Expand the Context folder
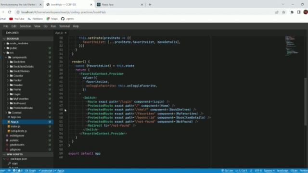 click(x=27, y=112)
